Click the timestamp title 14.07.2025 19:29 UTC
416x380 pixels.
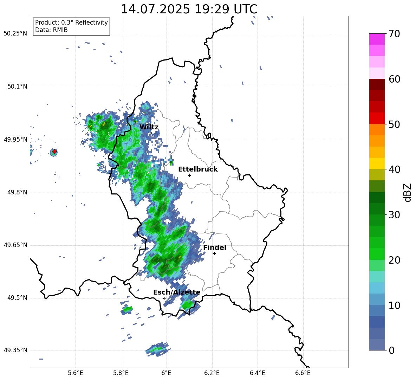189,9
